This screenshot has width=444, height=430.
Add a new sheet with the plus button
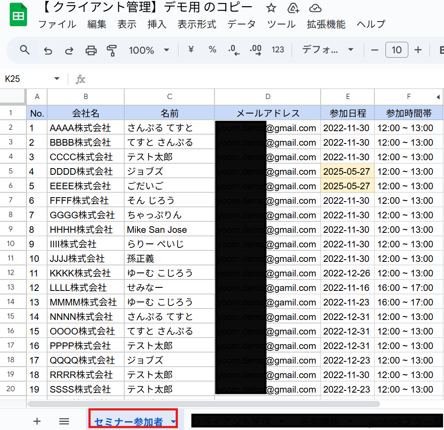point(37,421)
